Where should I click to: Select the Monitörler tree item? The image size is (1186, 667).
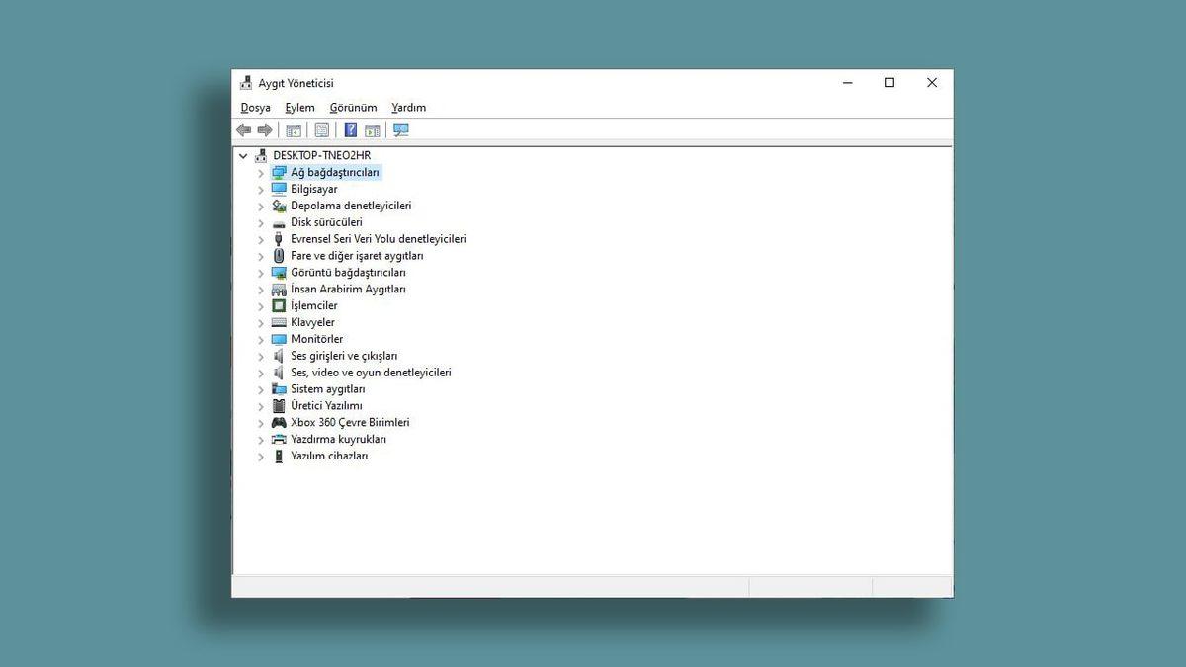(317, 339)
